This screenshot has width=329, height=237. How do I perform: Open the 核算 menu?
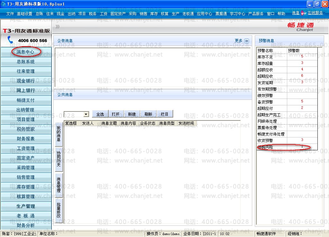(x=164, y=13)
